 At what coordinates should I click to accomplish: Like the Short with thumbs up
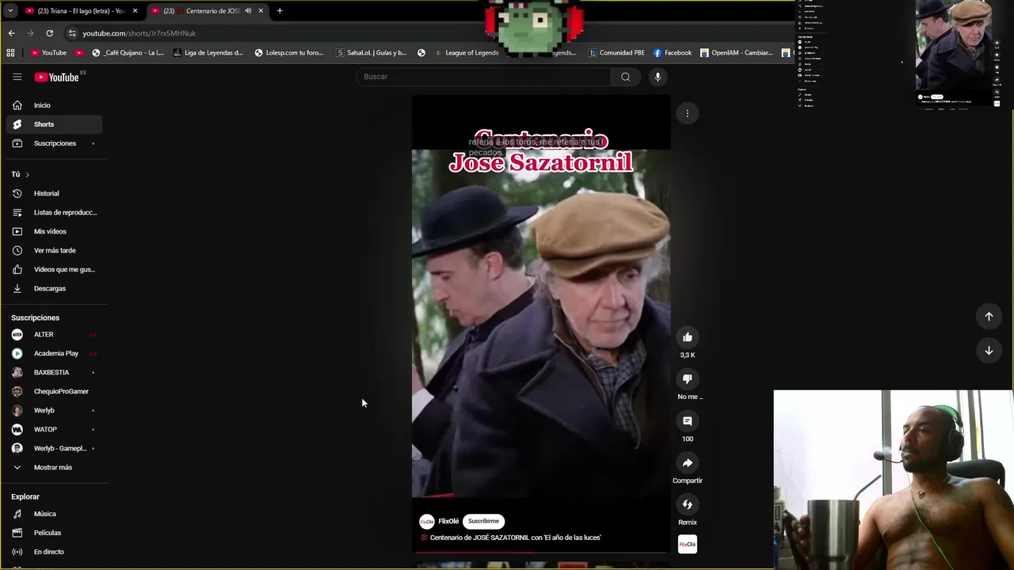pos(688,337)
